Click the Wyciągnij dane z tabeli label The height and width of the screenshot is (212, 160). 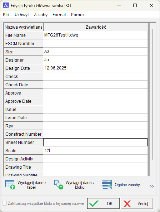click(x=32, y=185)
